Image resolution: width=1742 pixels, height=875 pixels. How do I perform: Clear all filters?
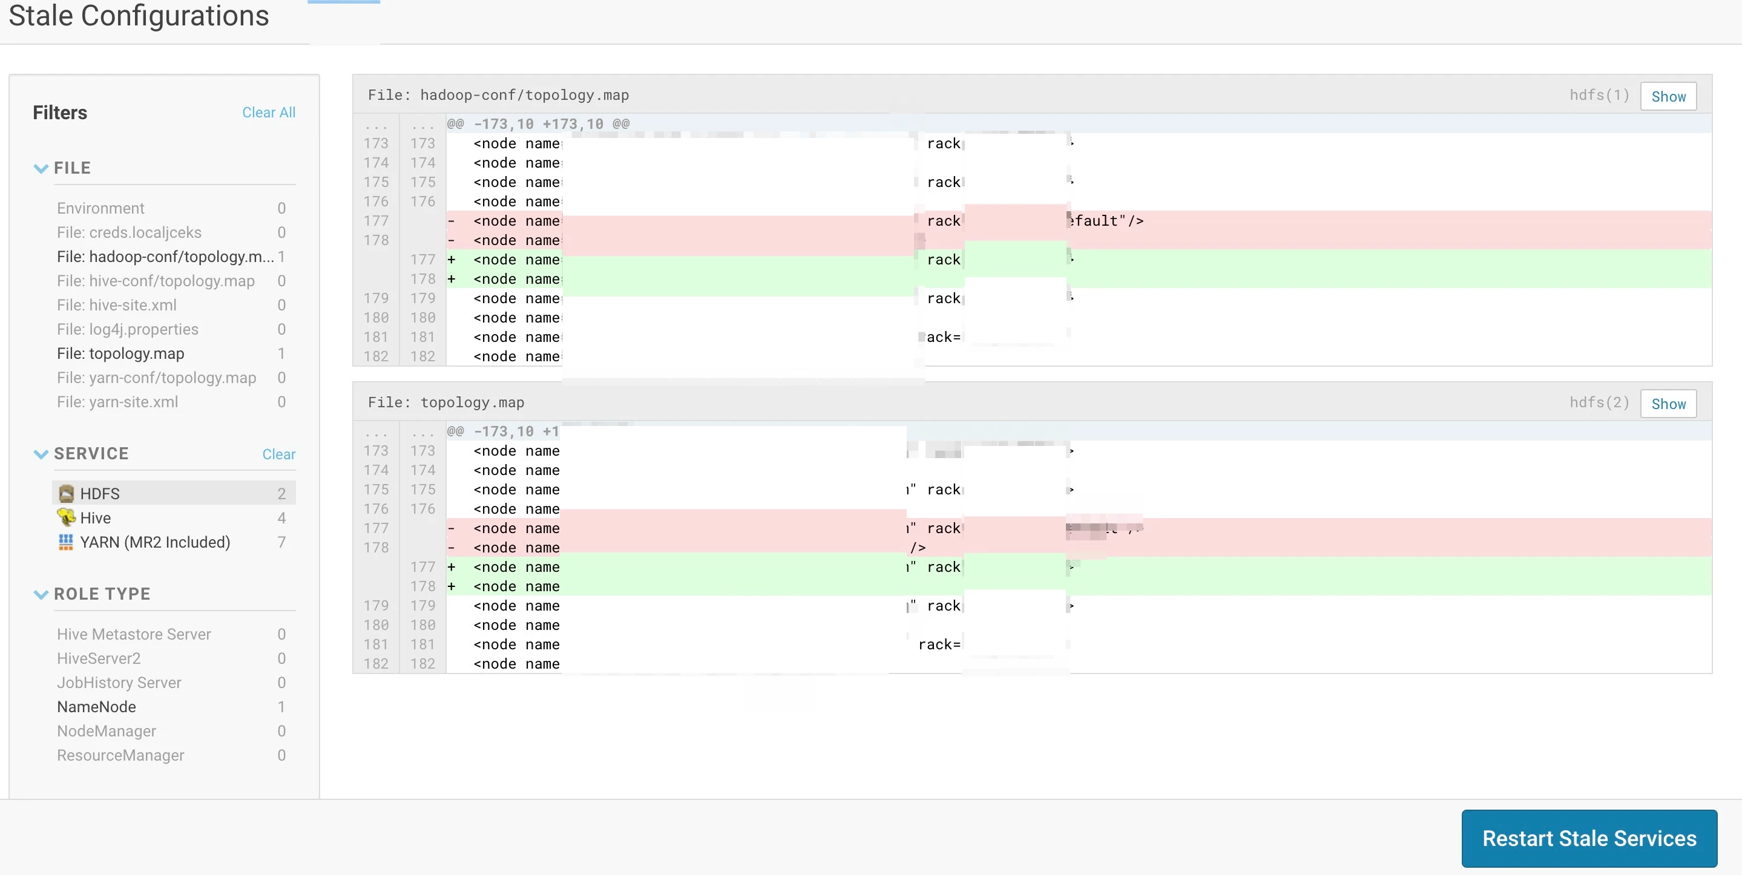click(269, 112)
